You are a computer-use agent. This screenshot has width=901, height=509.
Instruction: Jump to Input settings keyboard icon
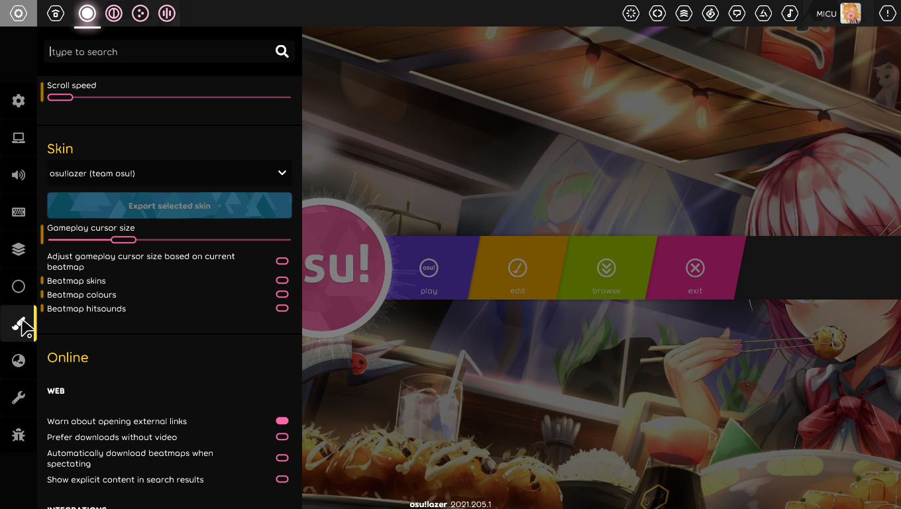coord(19,212)
